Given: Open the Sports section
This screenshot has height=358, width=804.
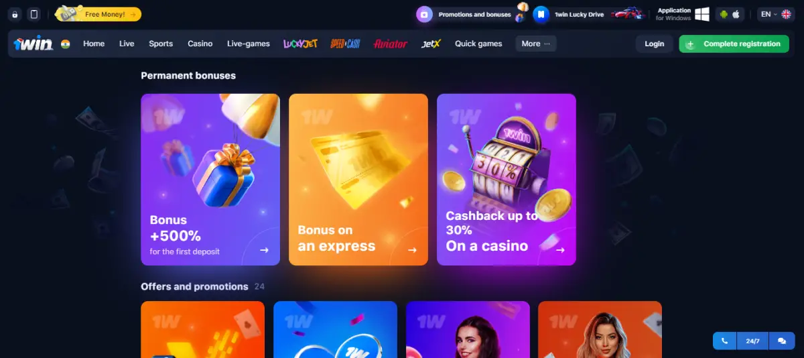Looking at the screenshot, I should point(161,44).
